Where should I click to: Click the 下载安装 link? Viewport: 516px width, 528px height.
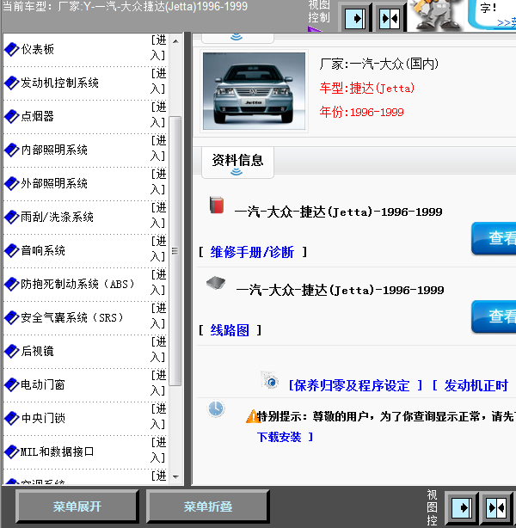pyautogui.click(x=279, y=437)
